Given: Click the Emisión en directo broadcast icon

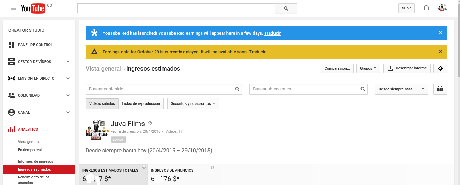Looking at the screenshot, I should [x=12, y=78].
